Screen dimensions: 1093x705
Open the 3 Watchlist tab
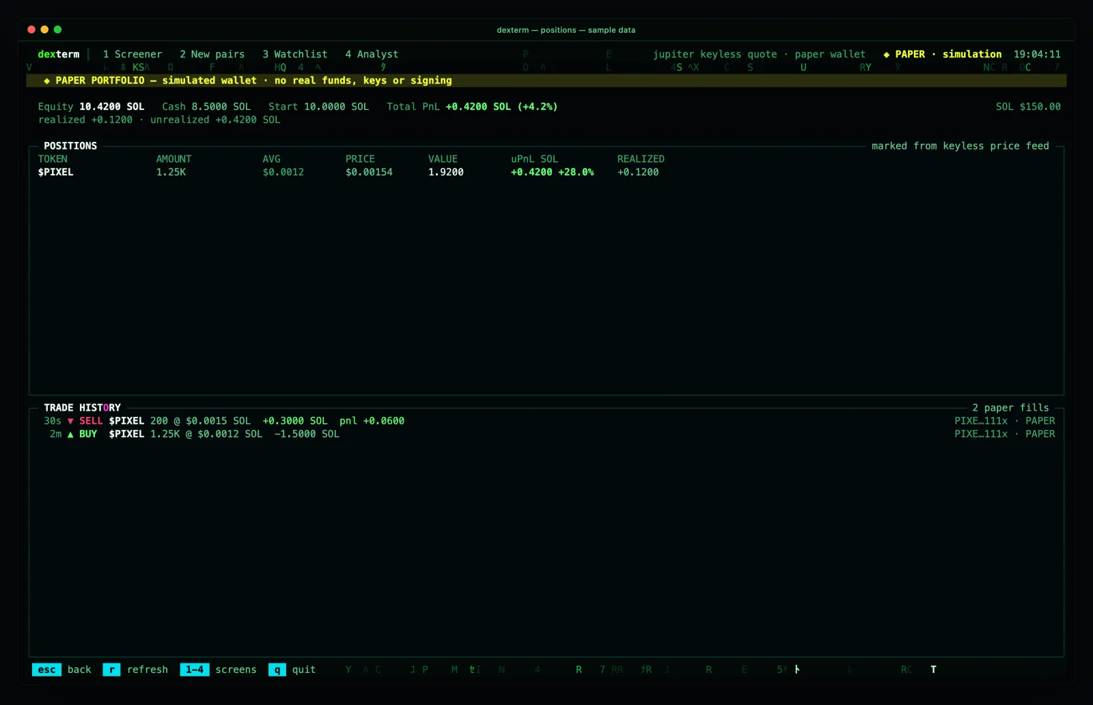tap(295, 54)
